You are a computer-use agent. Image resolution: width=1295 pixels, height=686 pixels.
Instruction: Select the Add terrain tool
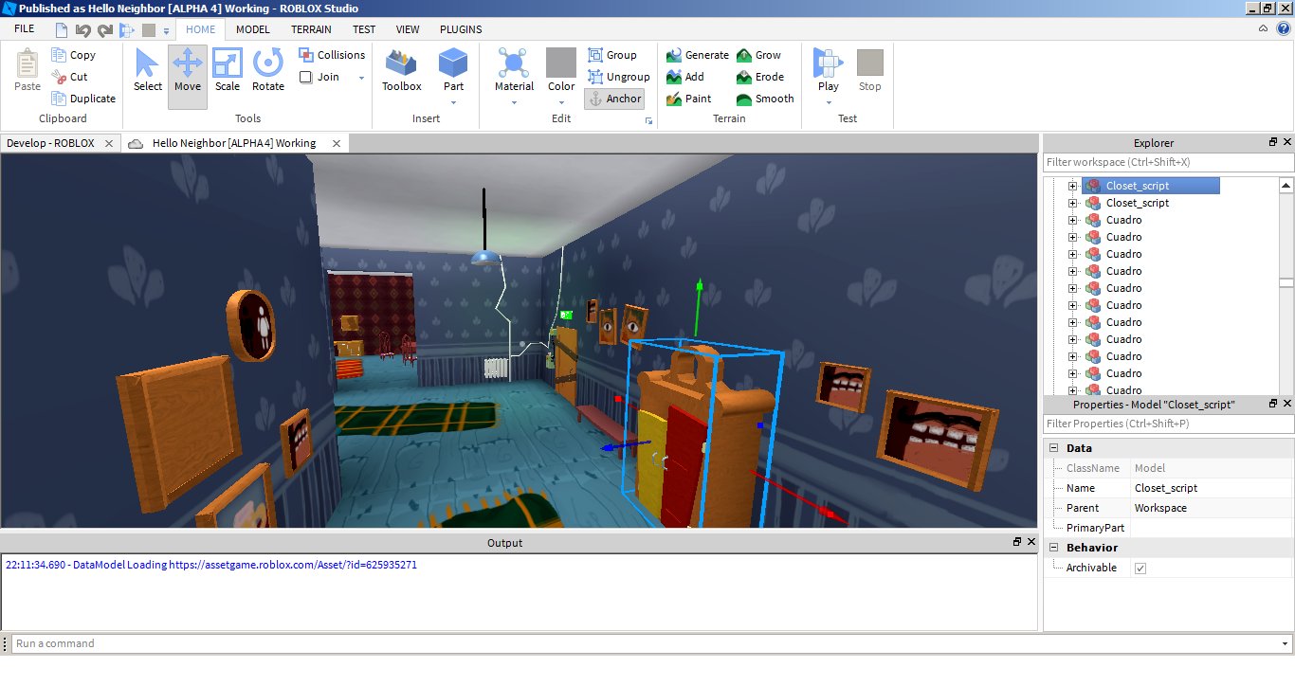click(x=685, y=77)
